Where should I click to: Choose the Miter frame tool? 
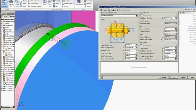23,4
